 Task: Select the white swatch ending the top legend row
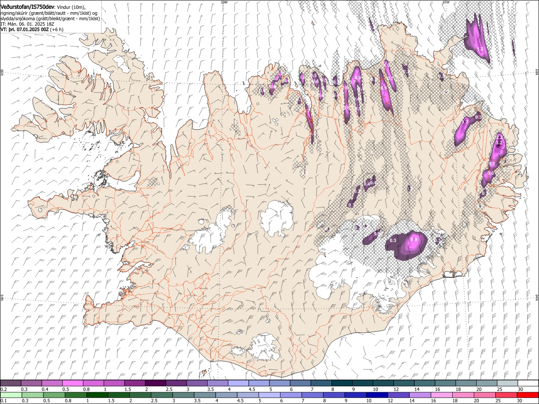click(x=528, y=383)
